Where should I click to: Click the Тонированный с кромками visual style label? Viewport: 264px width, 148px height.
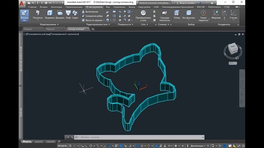(65, 34)
